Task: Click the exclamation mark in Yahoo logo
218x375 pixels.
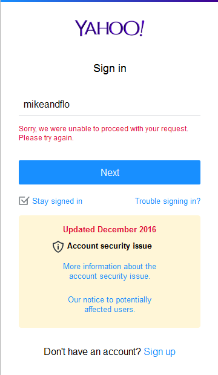Action: (142, 28)
